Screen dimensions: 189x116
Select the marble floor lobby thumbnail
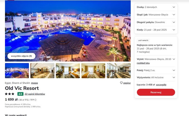[119, 71]
